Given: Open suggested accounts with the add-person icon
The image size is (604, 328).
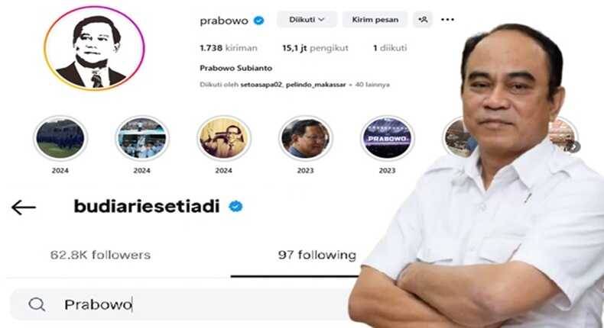Looking at the screenshot, I should (423, 20).
